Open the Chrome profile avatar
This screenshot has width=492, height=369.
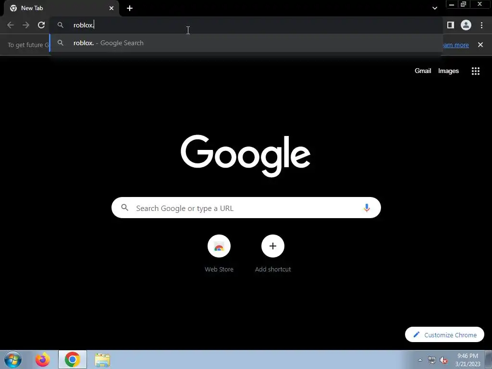pyautogui.click(x=466, y=25)
